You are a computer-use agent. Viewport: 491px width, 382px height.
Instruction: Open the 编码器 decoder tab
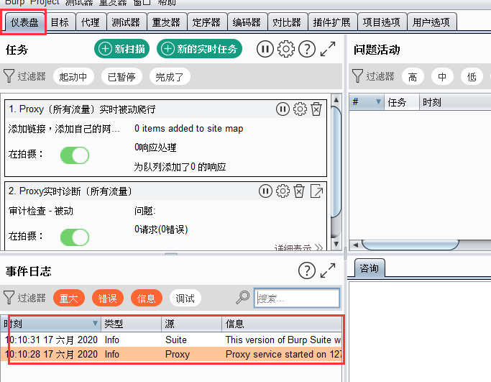(x=247, y=22)
